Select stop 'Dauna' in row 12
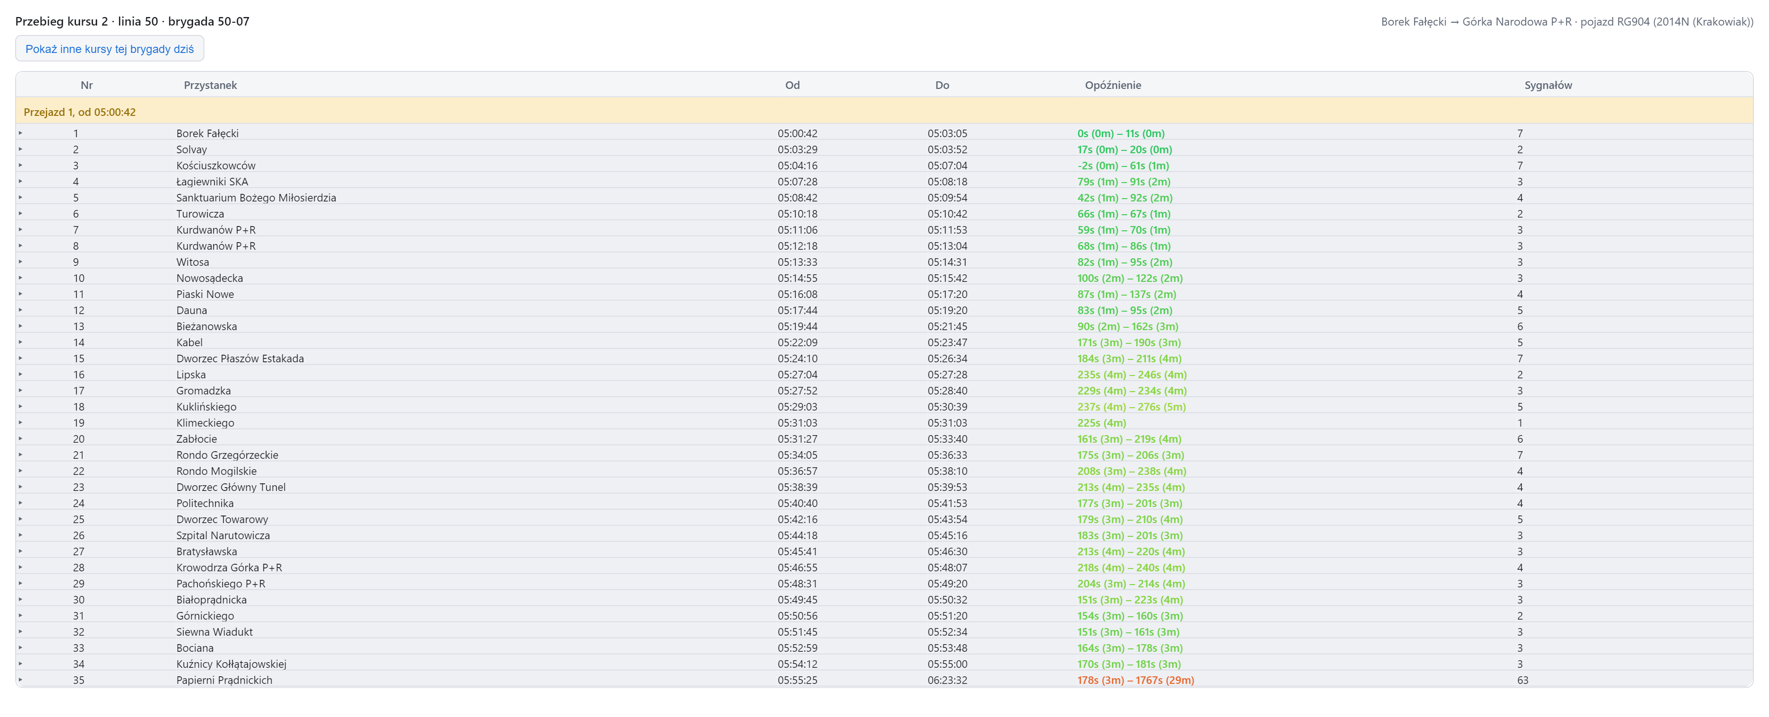This screenshot has height=717, width=1769. [x=192, y=310]
